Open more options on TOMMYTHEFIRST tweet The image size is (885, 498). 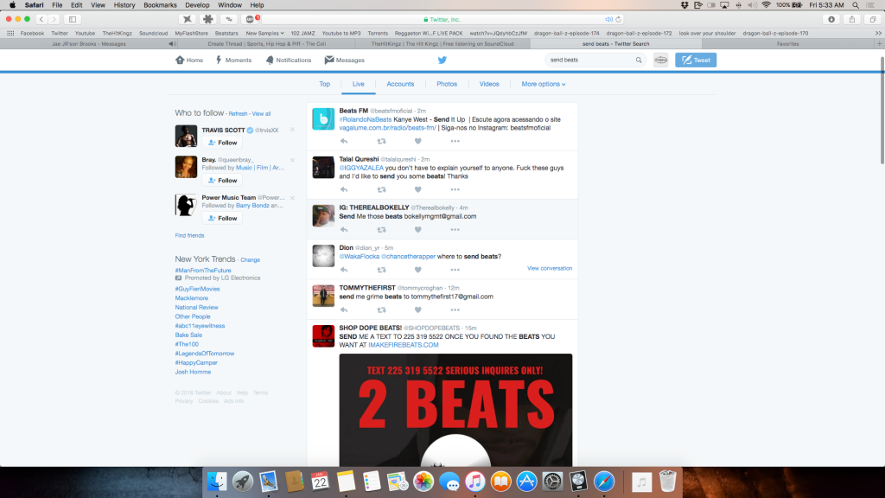pos(455,310)
